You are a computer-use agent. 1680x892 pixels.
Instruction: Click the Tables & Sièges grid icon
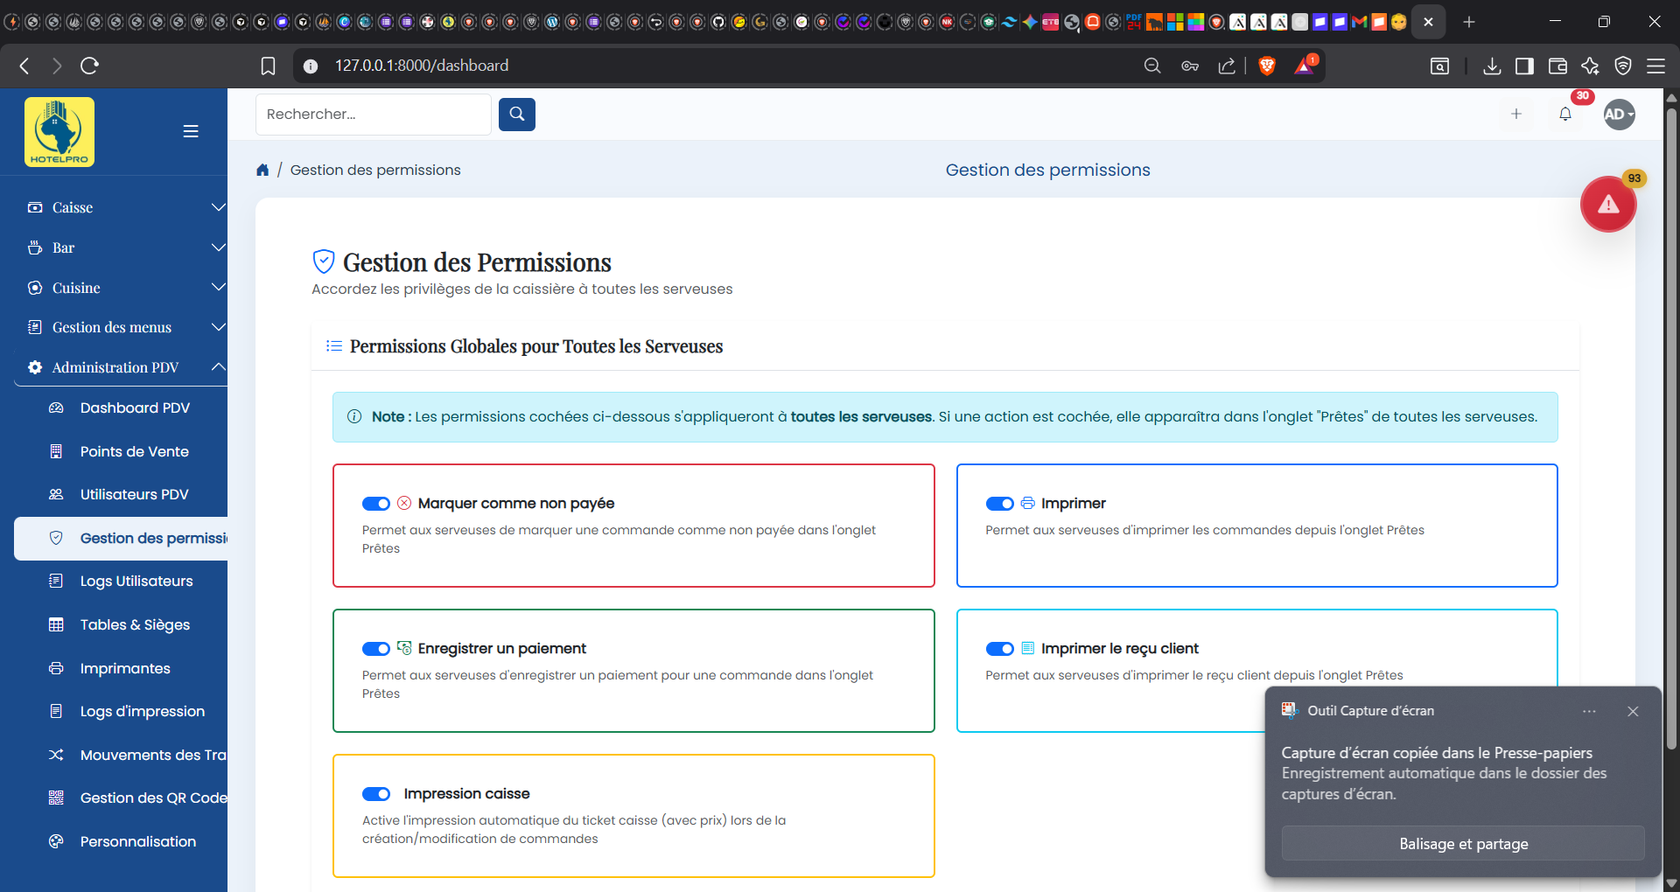click(x=56, y=624)
